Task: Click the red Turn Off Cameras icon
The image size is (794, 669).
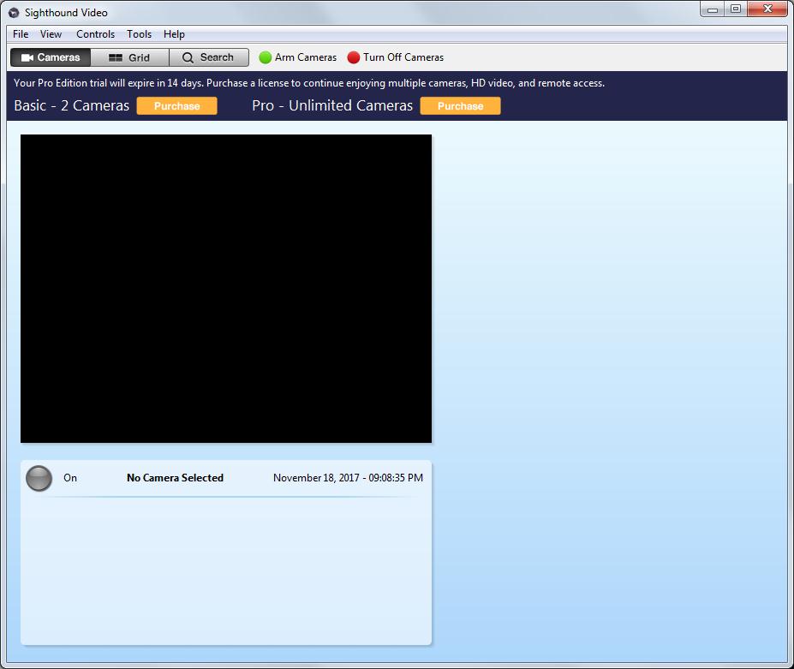Action: point(353,57)
